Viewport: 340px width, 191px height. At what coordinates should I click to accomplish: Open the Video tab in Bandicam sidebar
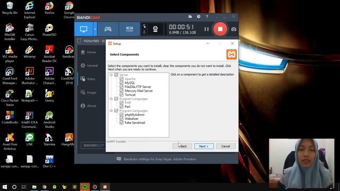(88, 79)
